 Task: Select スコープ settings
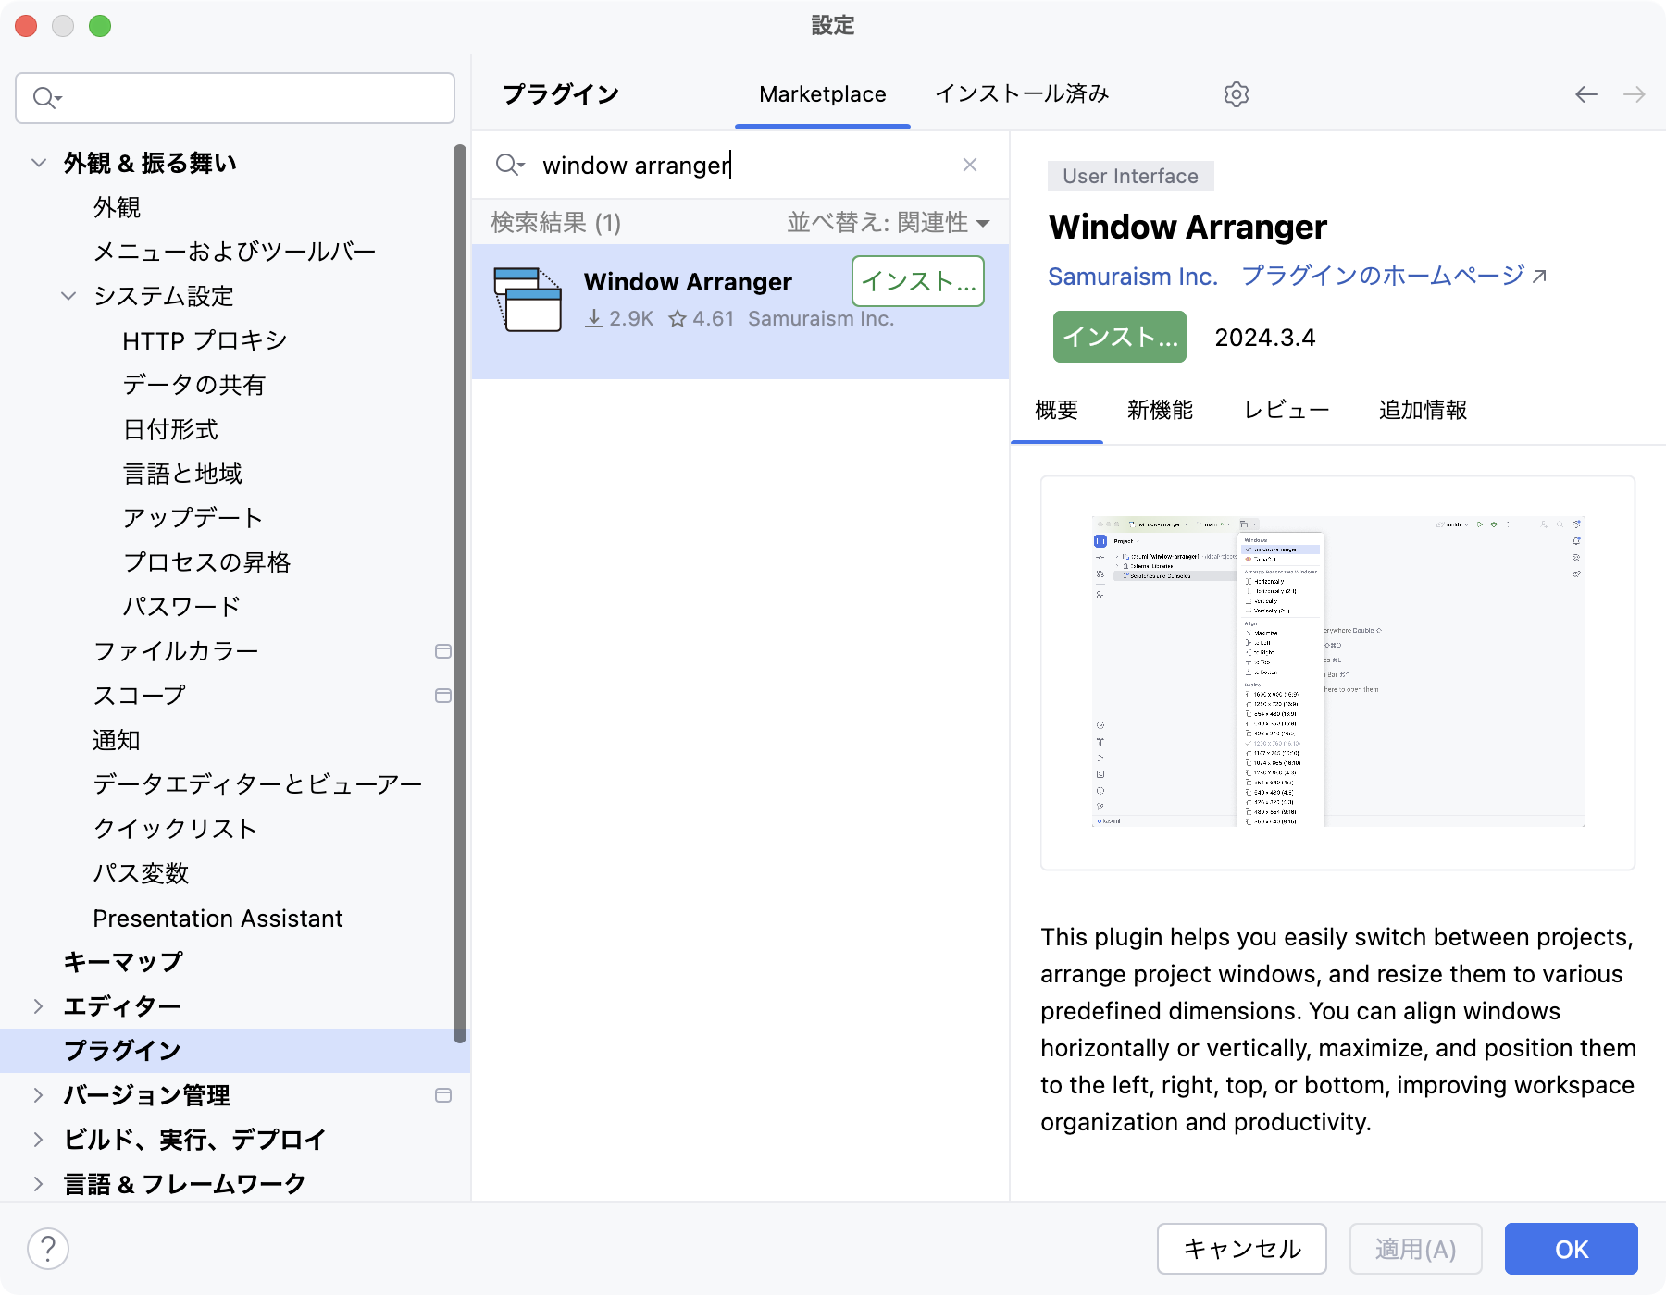(139, 696)
